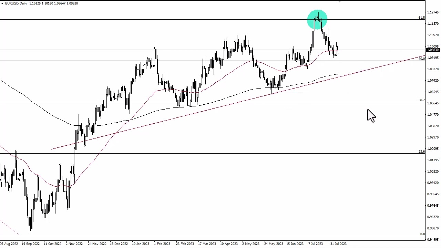441x248 pixels.
Task: Click the 1.08320 price axis label
Action: [x=433, y=69]
